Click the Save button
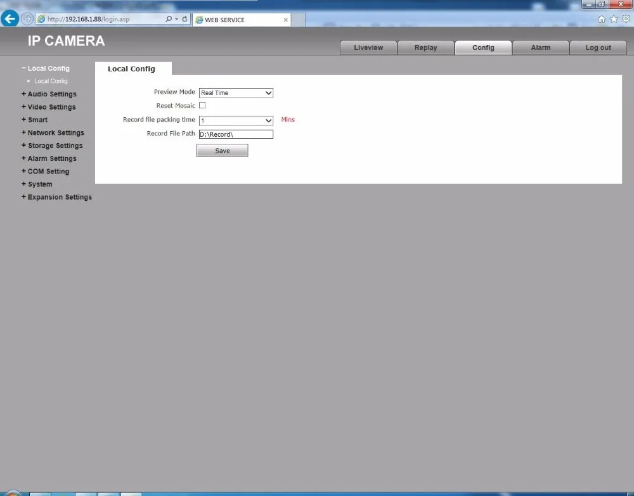 [223, 151]
